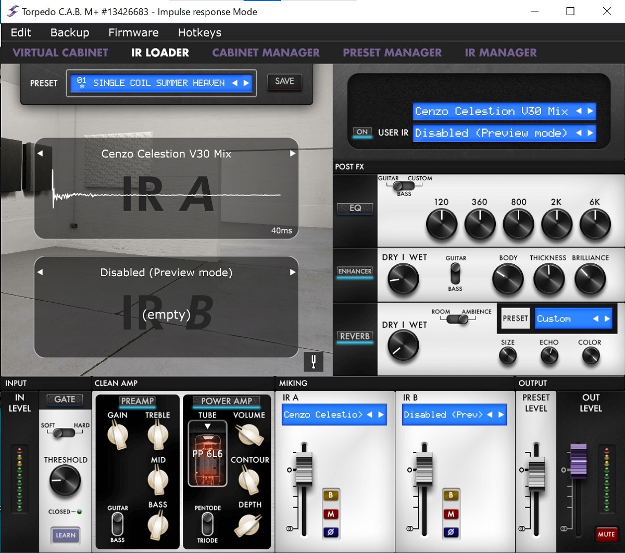Image resolution: width=625 pixels, height=553 pixels.
Task: Switch to the IR Manager tab
Action: tap(501, 53)
